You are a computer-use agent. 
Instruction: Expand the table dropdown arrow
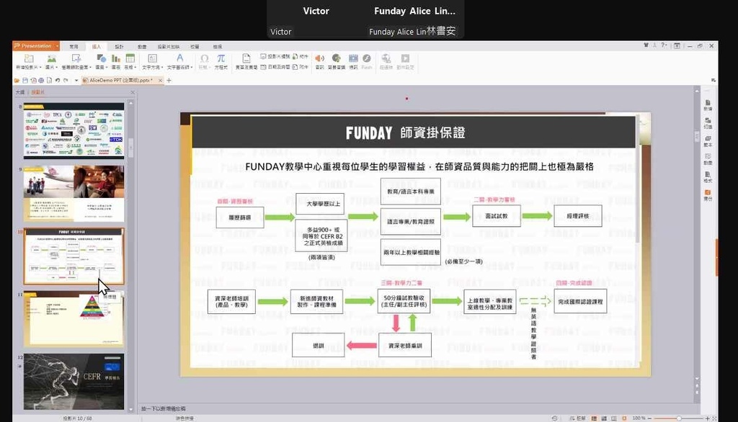(x=135, y=68)
